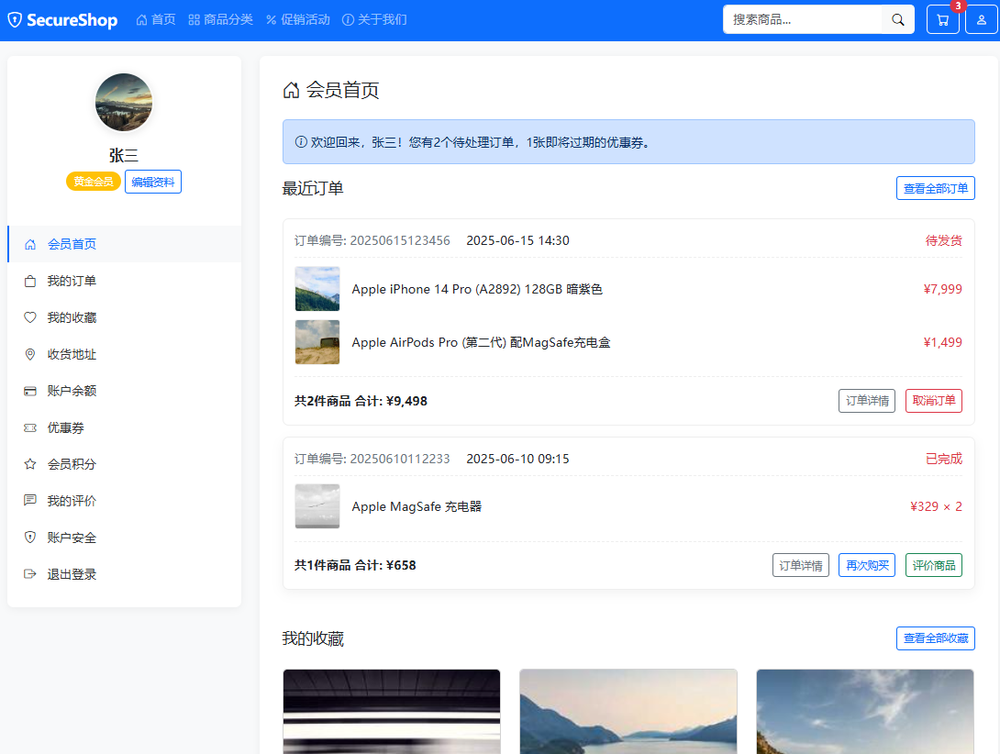
Task: Click the 待发货 order status
Action: 943,240
